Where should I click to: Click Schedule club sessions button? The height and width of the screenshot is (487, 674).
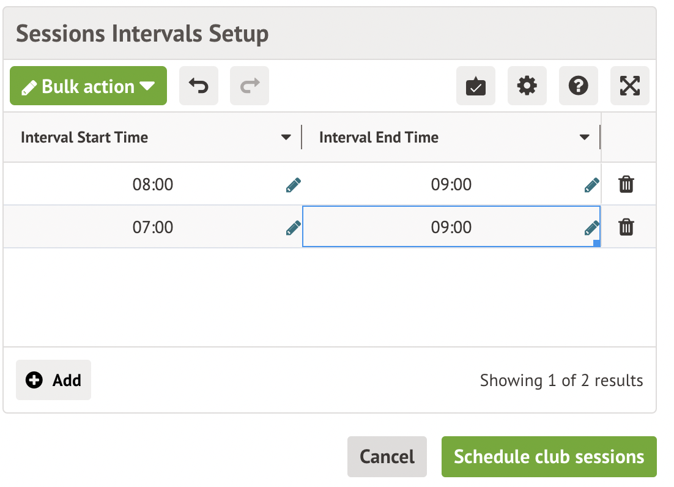549,456
